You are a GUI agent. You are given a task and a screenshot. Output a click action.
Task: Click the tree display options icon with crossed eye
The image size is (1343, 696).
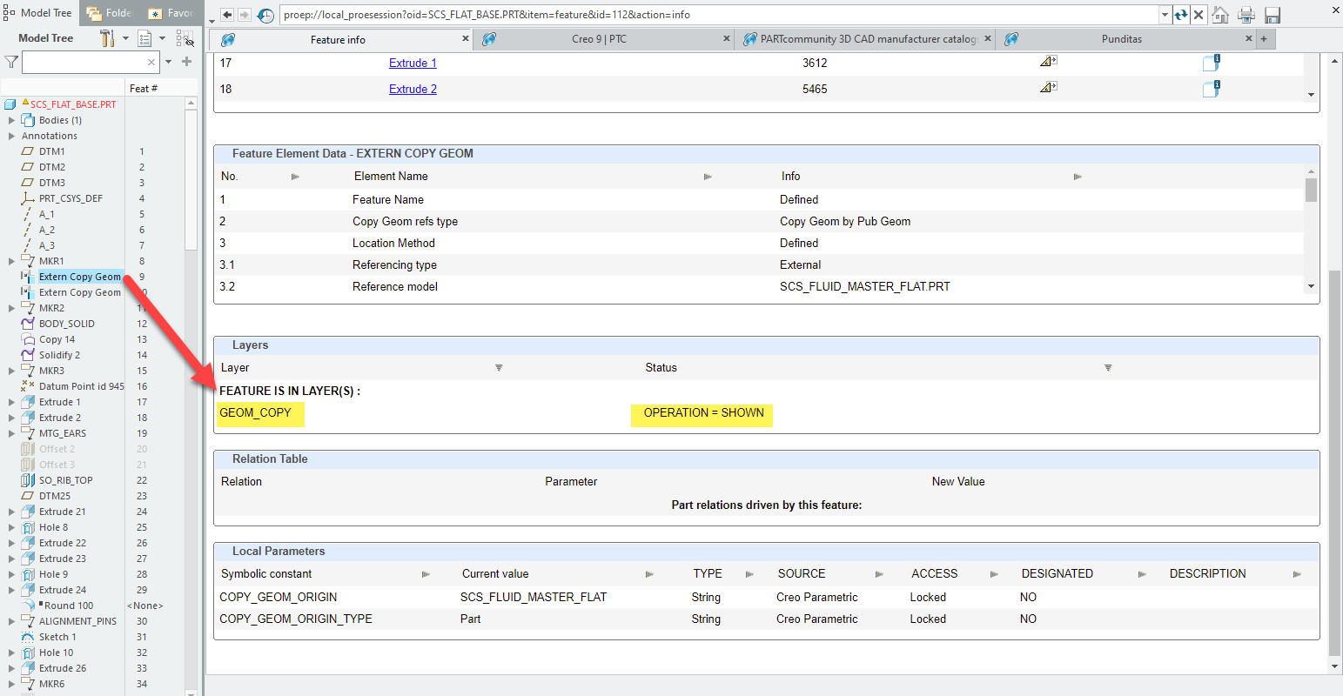tap(185, 38)
